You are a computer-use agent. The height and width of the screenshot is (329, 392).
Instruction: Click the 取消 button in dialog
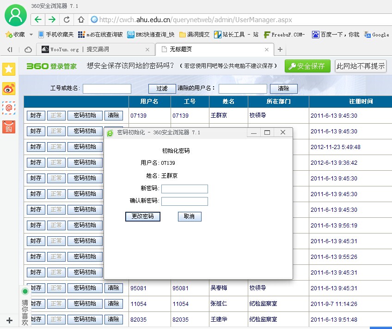click(190, 216)
